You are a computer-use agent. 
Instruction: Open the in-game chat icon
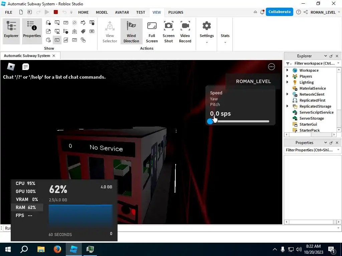(25, 67)
